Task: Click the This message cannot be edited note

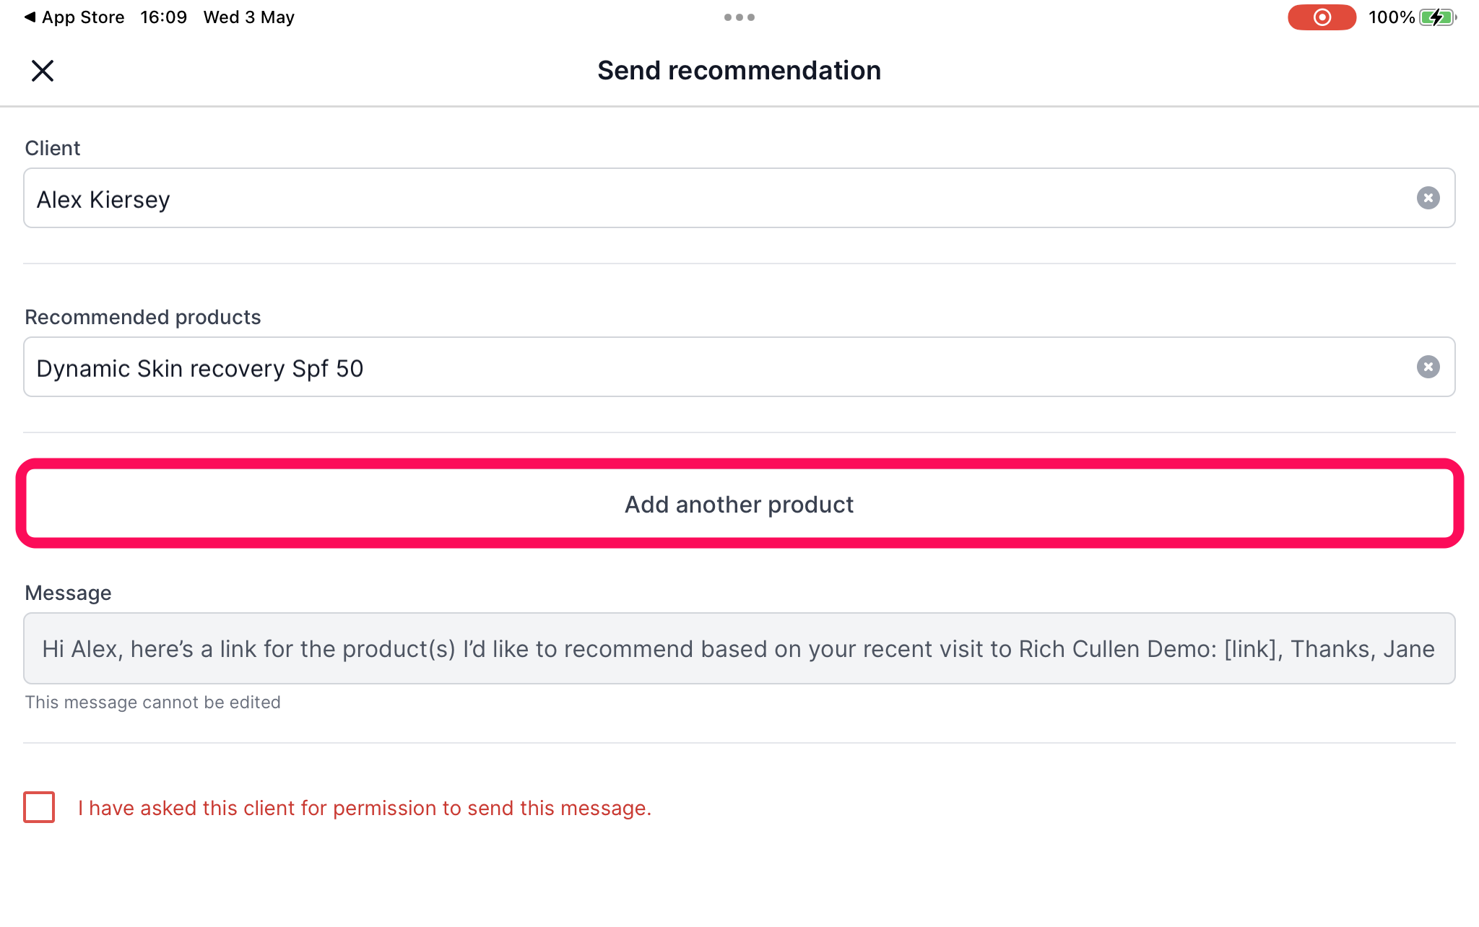Action: [153, 702]
